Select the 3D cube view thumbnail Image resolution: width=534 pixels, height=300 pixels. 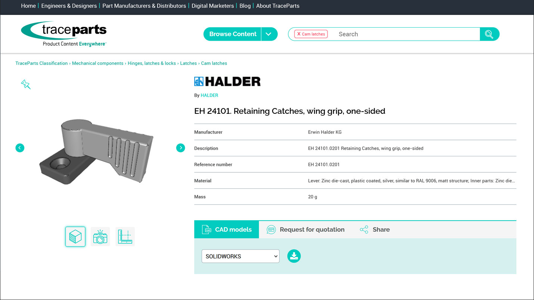(x=75, y=237)
